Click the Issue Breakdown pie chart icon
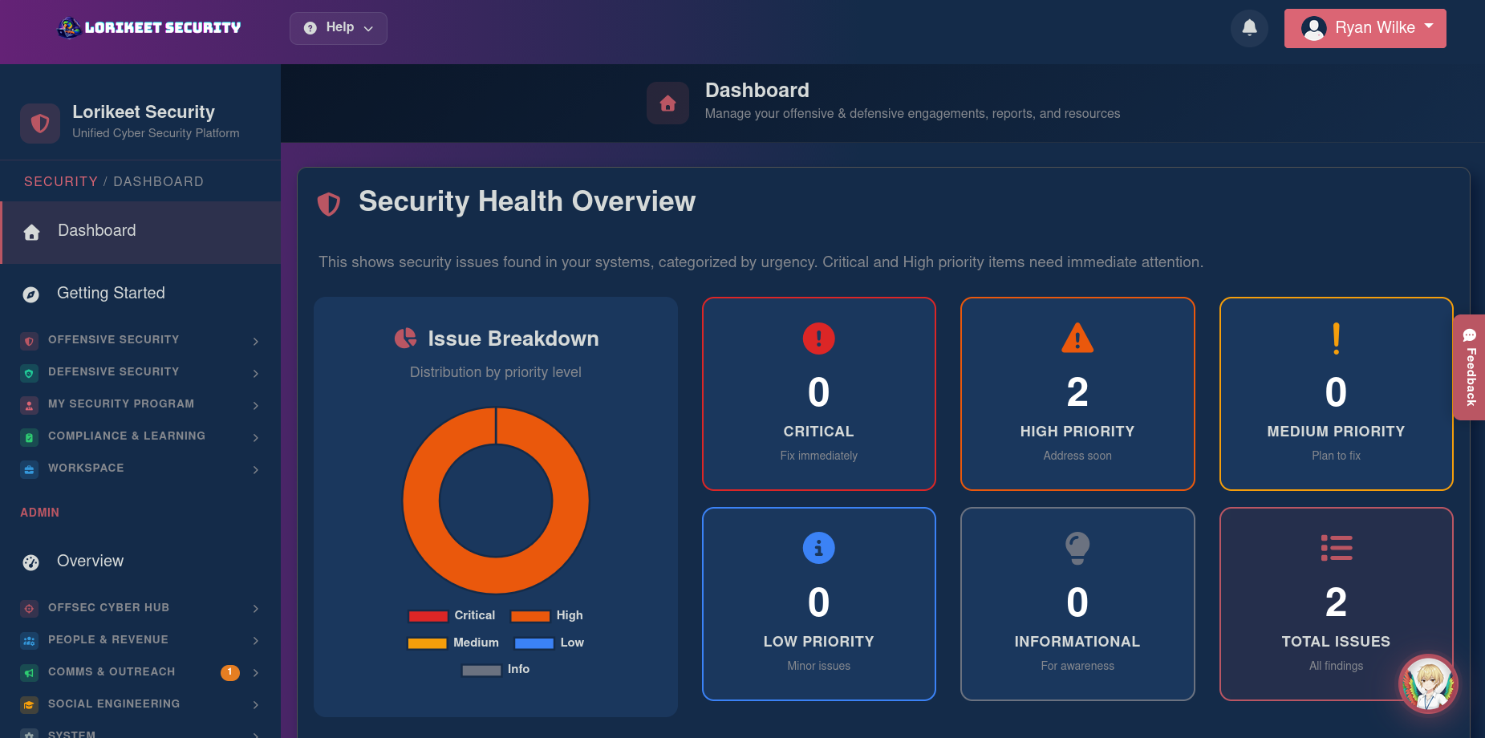The image size is (1485, 738). 406,338
